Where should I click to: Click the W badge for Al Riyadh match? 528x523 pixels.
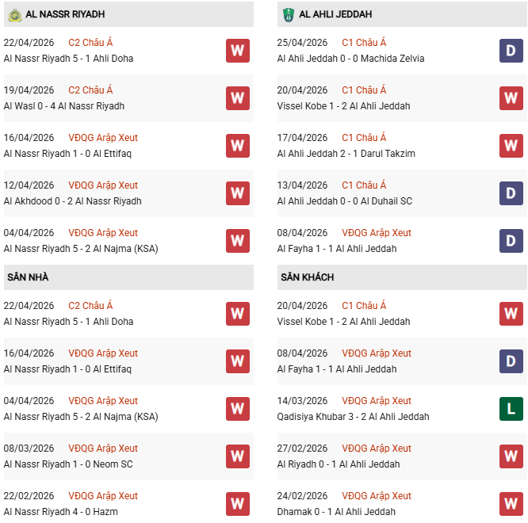pos(511,456)
